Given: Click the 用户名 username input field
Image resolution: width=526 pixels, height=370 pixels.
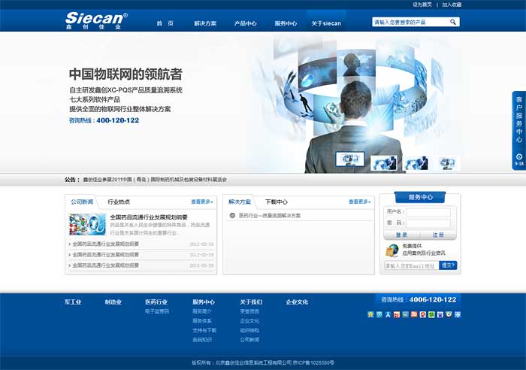Looking at the screenshot, I should 428,212.
